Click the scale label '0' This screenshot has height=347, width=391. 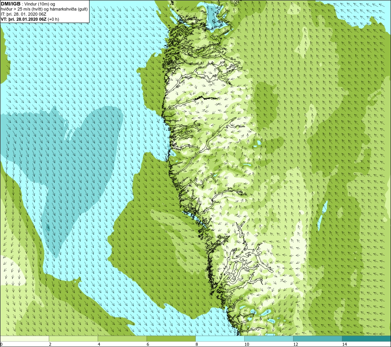click(x=1, y=344)
